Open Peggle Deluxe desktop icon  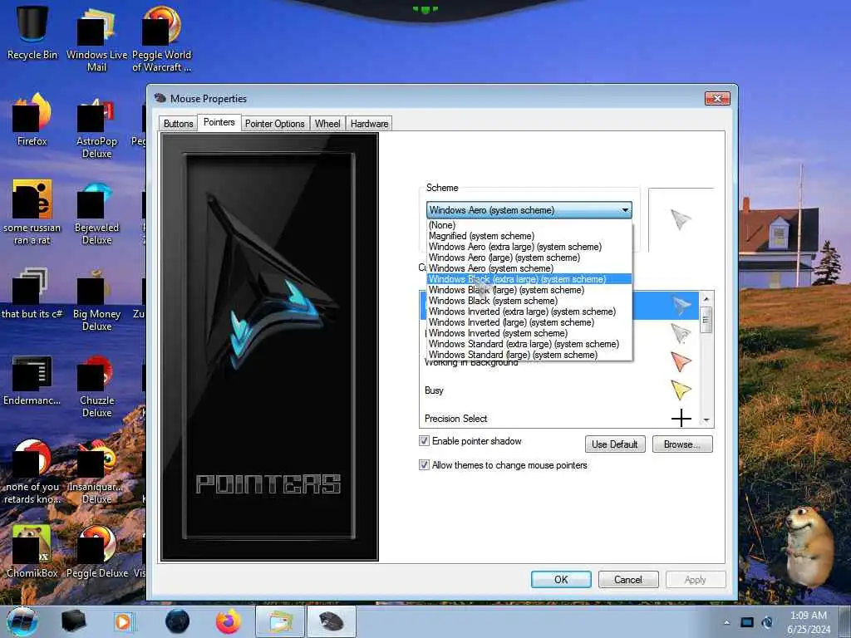click(96, 551)
